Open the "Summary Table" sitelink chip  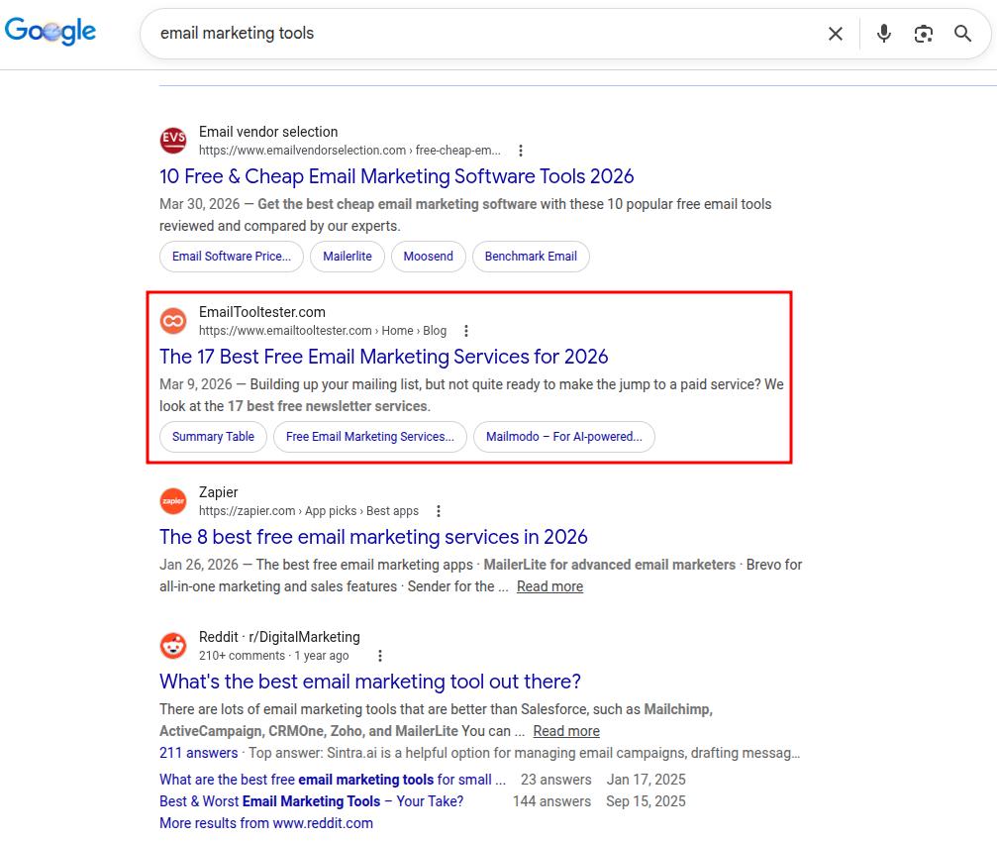pyautogui.click(x=212, y=436)
